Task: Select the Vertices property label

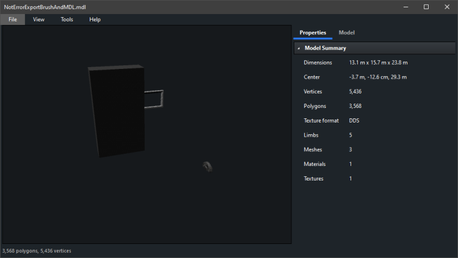Action: pos(313,91)
